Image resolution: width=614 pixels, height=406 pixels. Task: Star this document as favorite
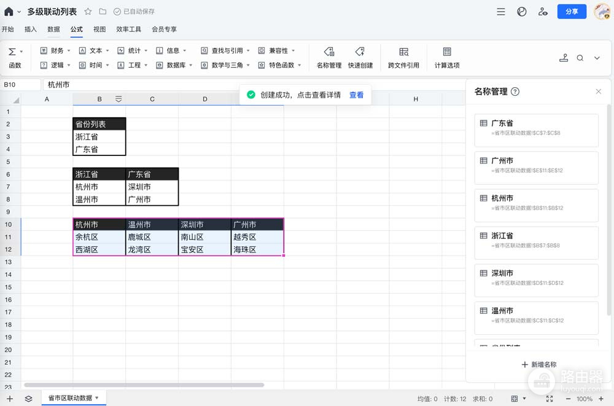point(88,12)
